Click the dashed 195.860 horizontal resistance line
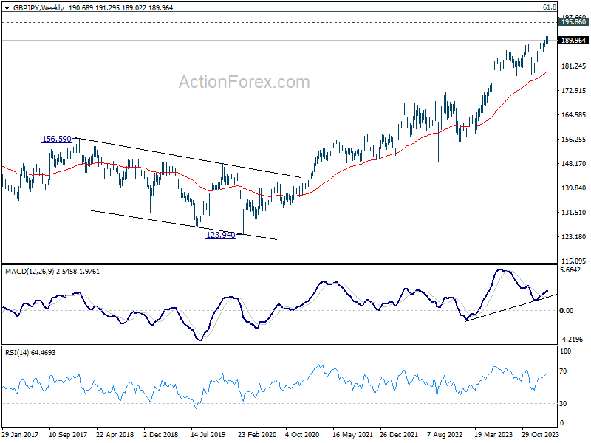The width and height of the screenshot is (591, 443). click(x=279, y=23)
